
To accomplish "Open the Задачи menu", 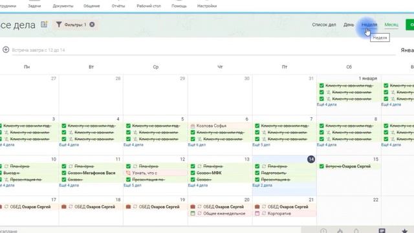I will [x=34, y=6].
